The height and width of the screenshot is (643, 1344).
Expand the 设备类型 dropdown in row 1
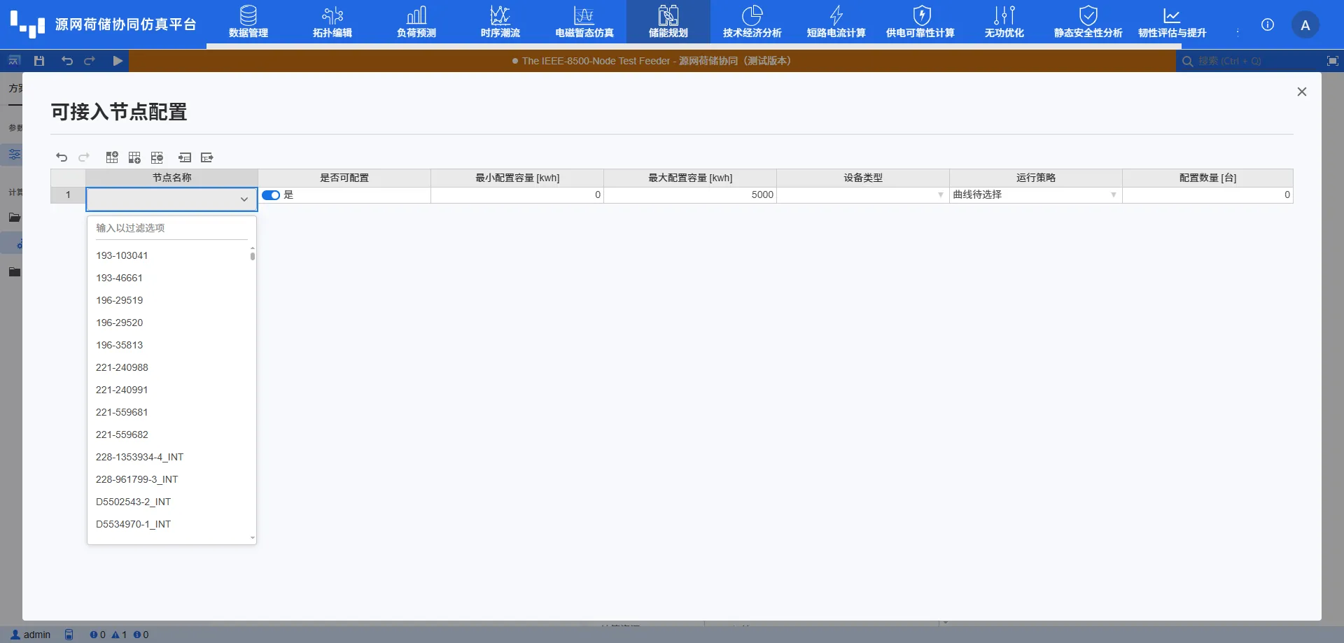[x=940, y=195]
